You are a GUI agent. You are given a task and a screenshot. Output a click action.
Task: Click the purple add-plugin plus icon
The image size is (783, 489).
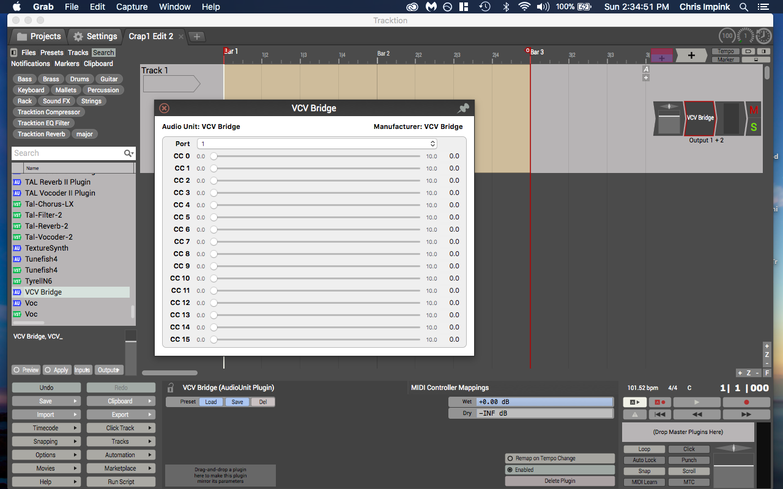click(x=661, y=57)
